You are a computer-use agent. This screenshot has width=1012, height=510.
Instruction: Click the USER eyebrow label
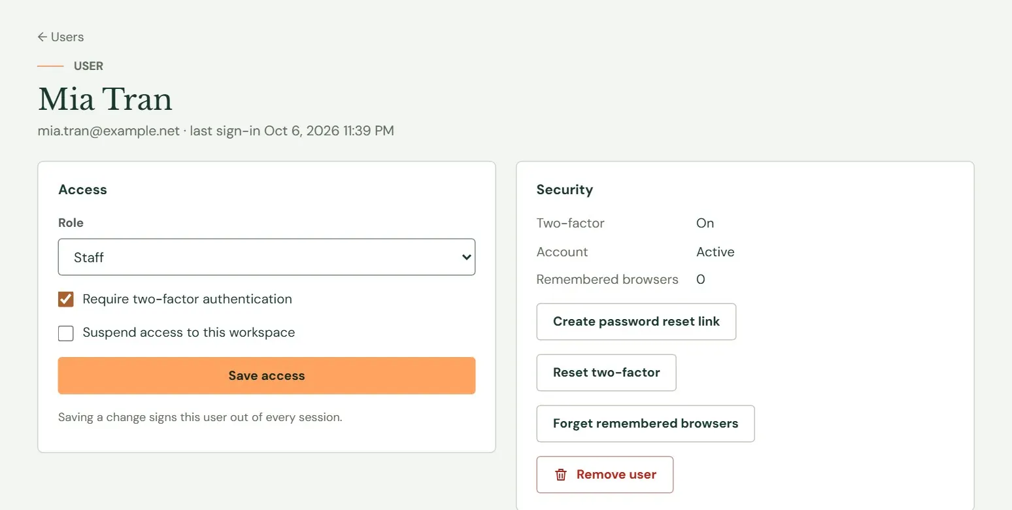click(88, 66)
